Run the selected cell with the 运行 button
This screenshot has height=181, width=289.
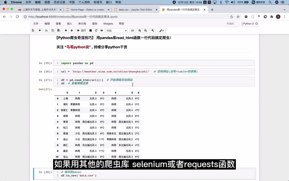coord(81,30)
